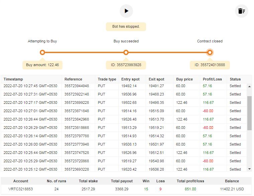
Task: Click entry spot value 19502.68
Action: pyautogui.click(x=129, y=103)
